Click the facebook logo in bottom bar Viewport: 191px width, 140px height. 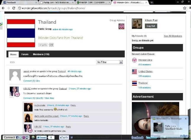(x=137, y=138)
